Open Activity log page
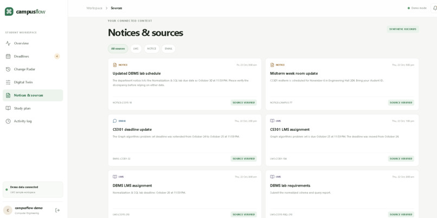The height and width of the screenshot is (218, 437). 33,121
